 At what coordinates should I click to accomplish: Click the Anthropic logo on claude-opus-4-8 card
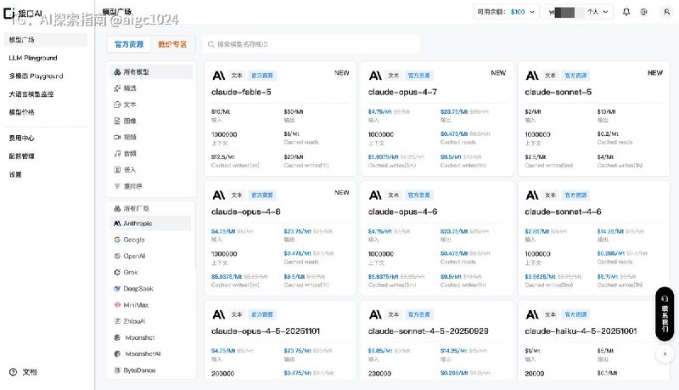click(x=219, y=195)
